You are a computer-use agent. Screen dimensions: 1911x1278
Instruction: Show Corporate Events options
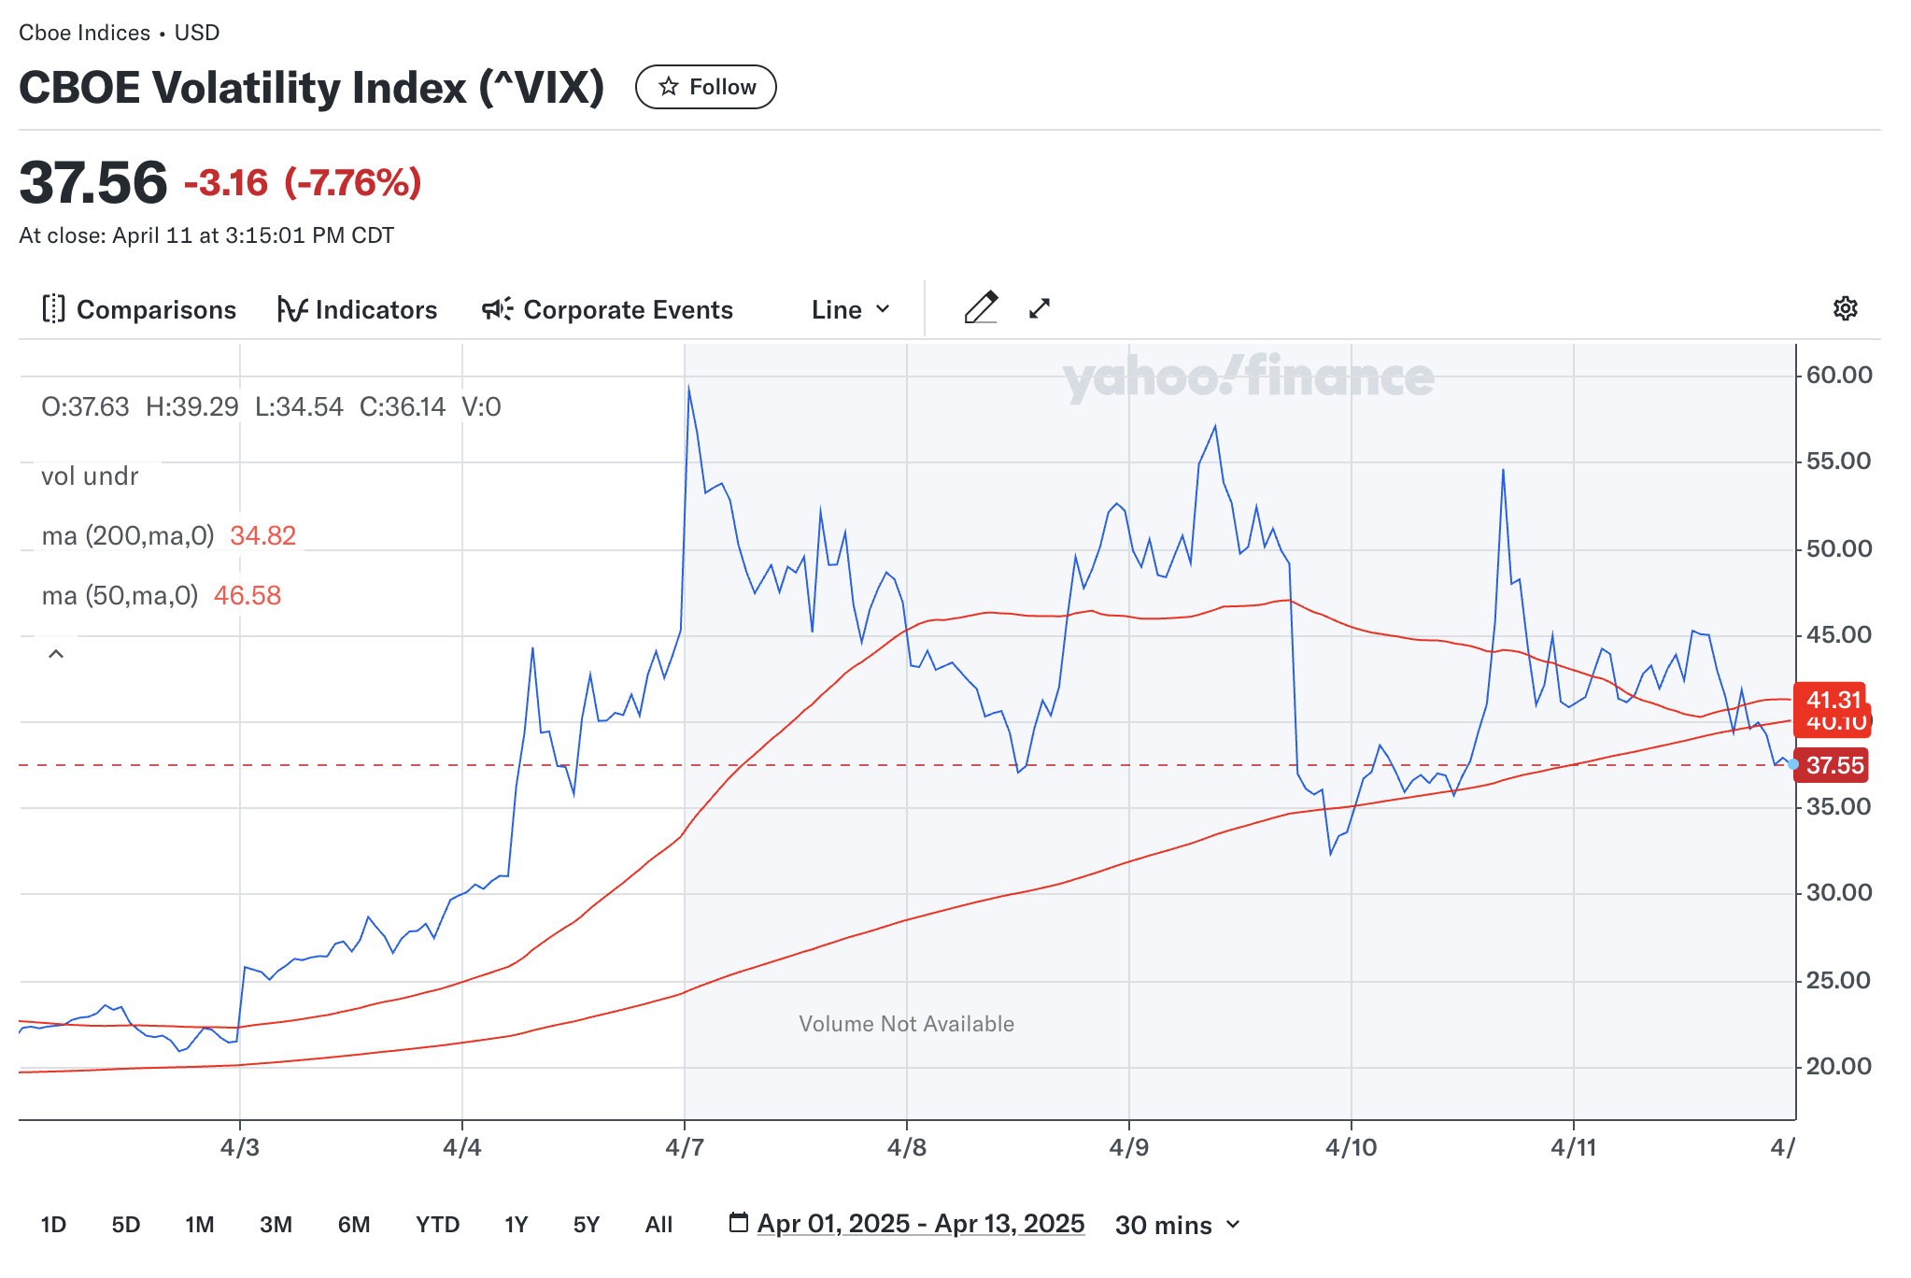pyautogui.click(x=607, y=309)
